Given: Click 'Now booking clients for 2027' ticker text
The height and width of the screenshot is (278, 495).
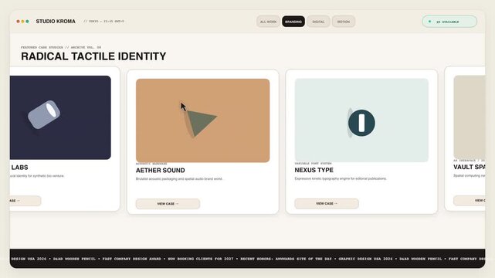Looking at the screenshot, I should click(201, 259).
